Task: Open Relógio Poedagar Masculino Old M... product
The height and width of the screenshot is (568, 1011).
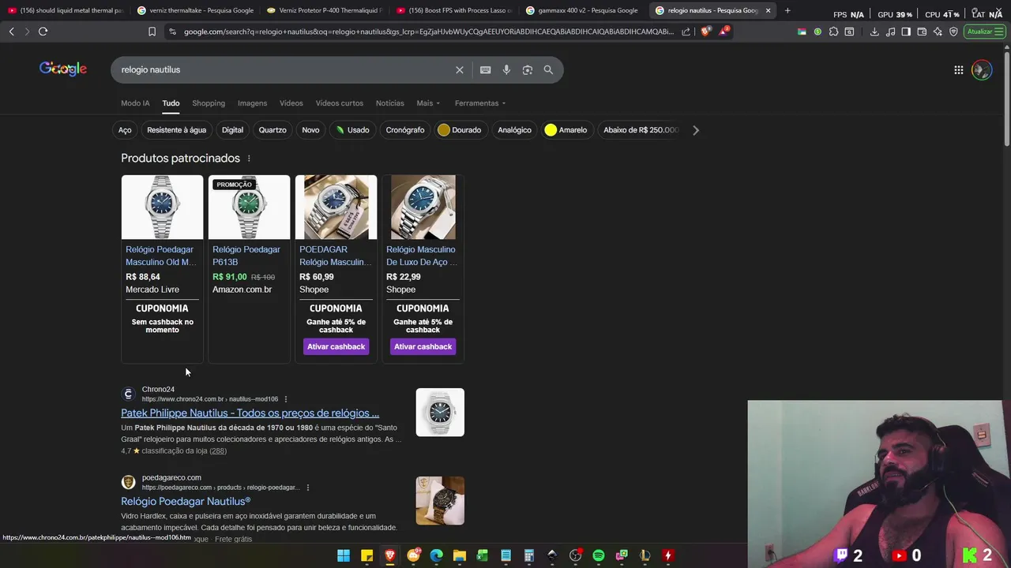Action: [x=160, y=256]
